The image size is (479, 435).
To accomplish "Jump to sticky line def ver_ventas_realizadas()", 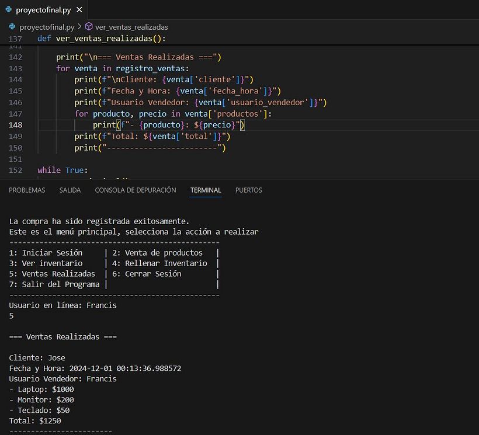I will tap(102, 39).
